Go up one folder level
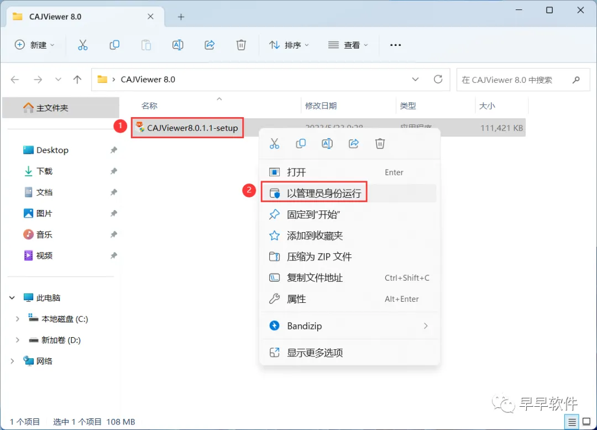The height and width of the screenshot is (430, 597). 77,80
